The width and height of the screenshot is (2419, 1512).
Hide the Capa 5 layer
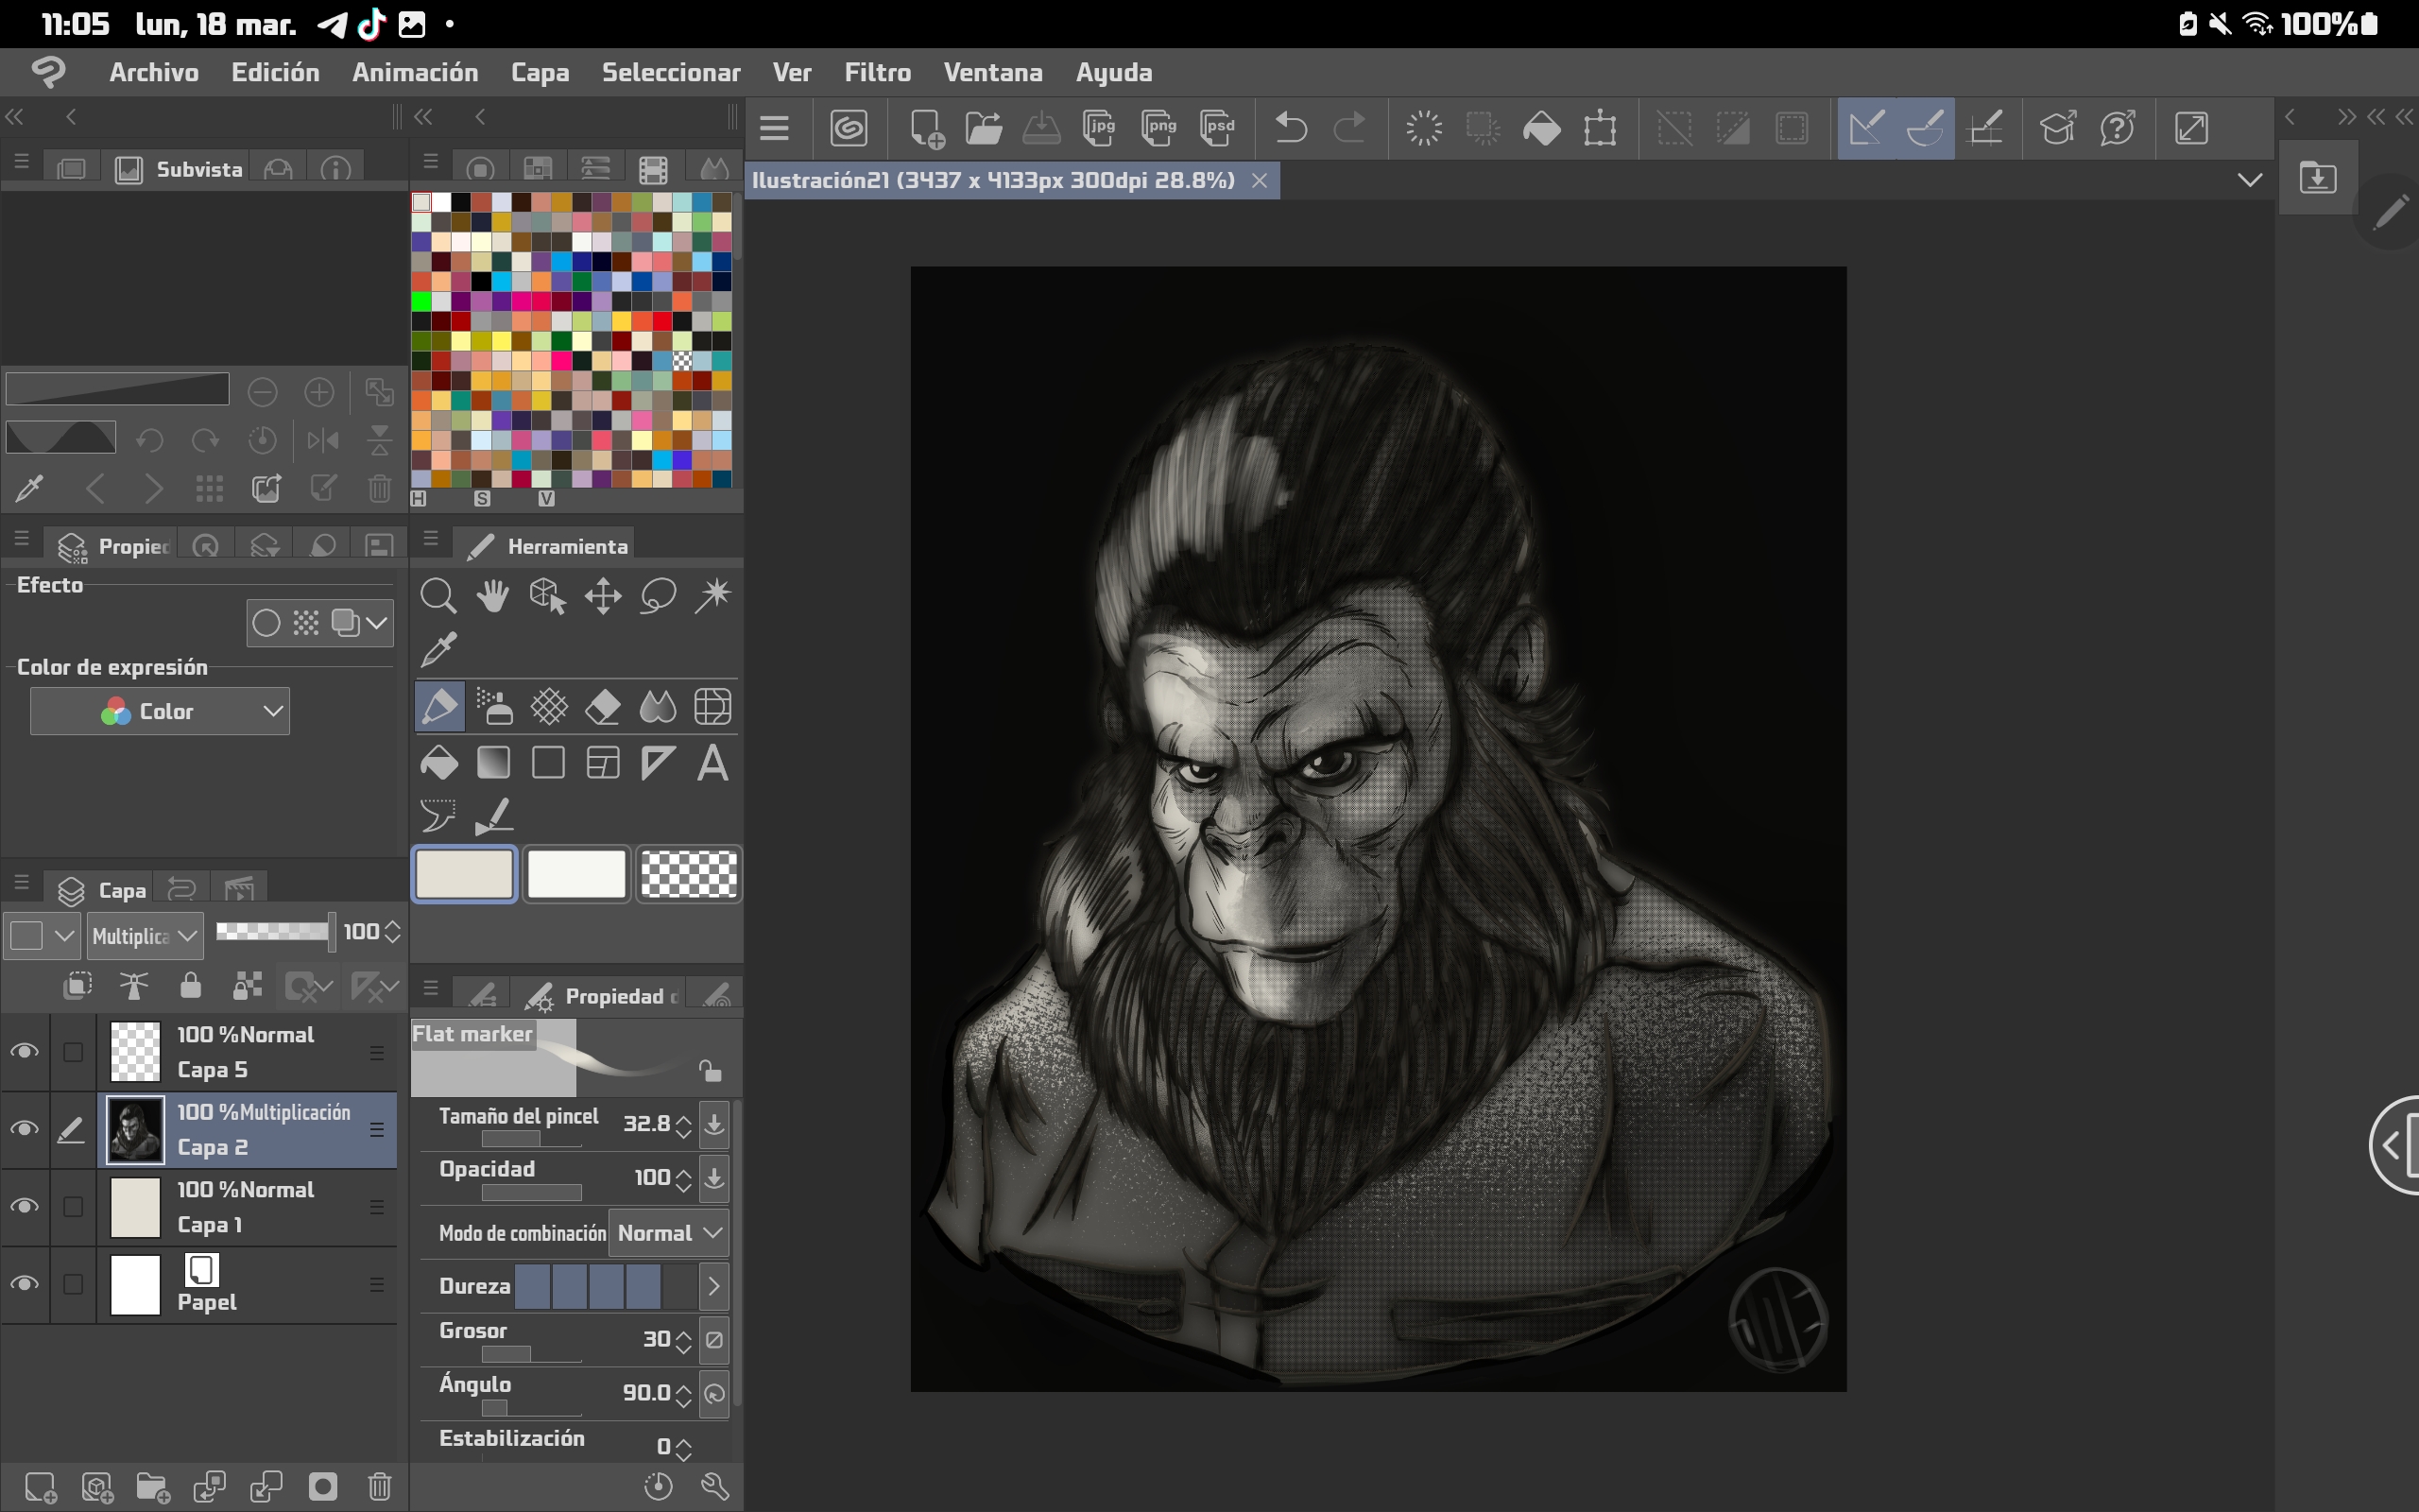[x=24, y=1052]
